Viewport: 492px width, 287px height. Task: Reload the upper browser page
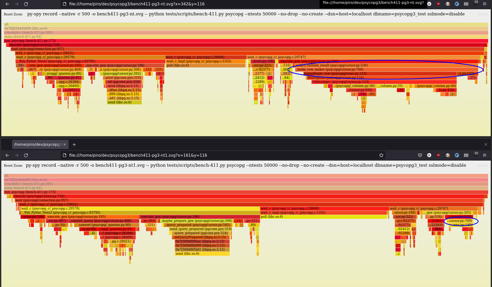click(x=26, y=4)
